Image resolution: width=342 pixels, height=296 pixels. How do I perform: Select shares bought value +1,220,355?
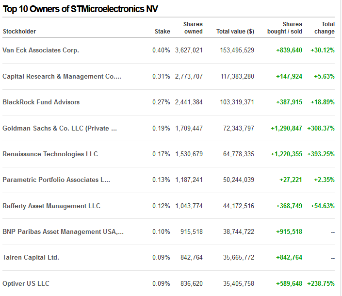(287, 154)
